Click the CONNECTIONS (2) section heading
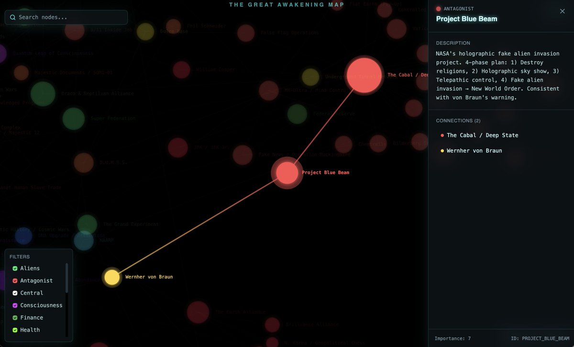The height and width of the screenshot is (347, 574). 458,121
